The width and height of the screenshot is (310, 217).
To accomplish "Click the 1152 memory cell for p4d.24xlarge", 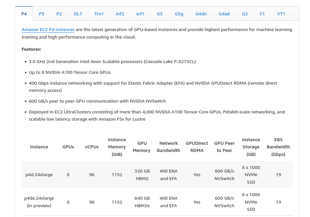I will (117, 175).
